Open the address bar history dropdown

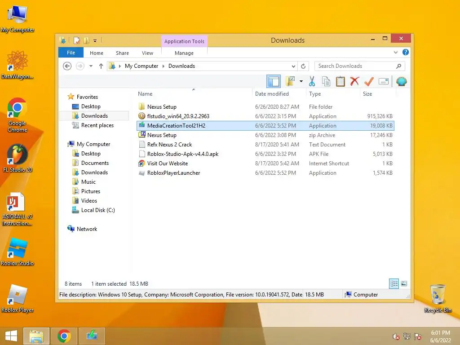(x=293, y=66)
